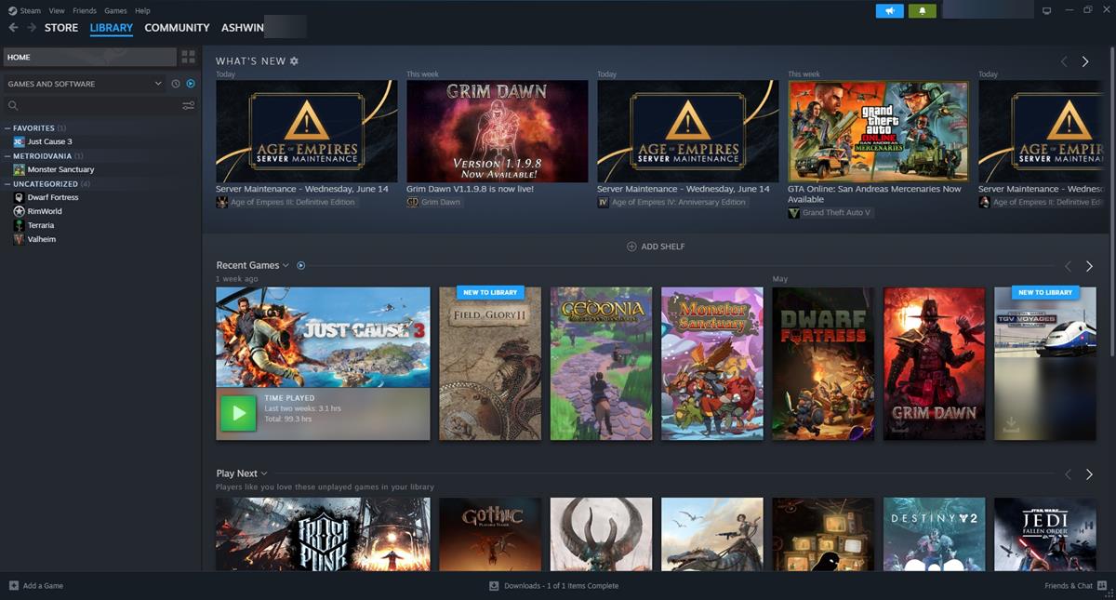This screenshot has width=1116, height=600.
Task: Open the Help menu
Action: click(142, 10)
